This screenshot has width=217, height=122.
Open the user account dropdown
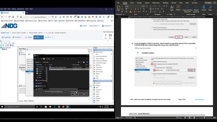coord(107,26)
